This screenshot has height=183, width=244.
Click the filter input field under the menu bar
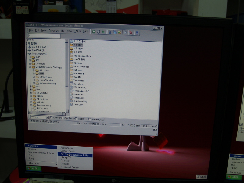tap(44, 36)
